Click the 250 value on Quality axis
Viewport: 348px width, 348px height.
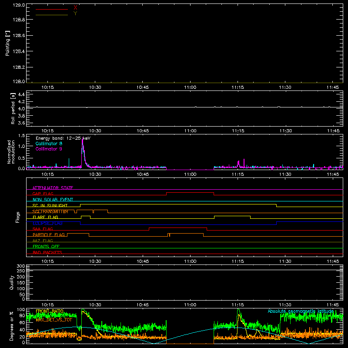click(x=21, y=271)
